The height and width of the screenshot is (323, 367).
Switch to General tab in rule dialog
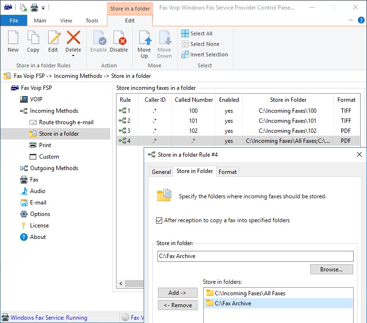click(161, 172)
